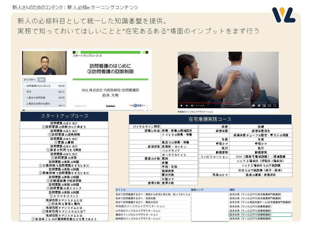Select row ①介護保険で訪問看護をするときに

click(64, 163)
